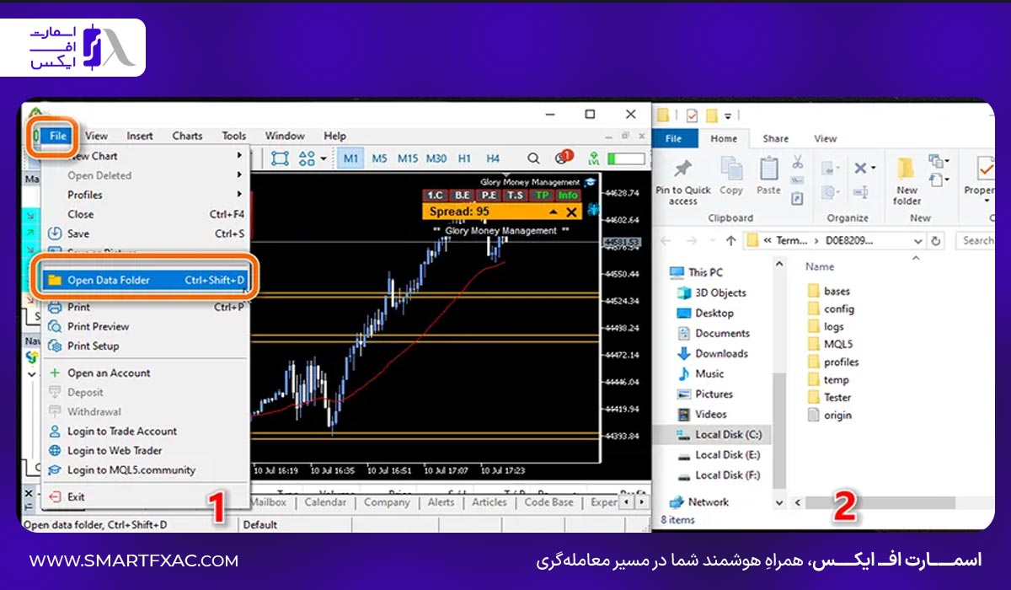
Task: Click the Save icon in File menu
Action: tap(55, 233)
